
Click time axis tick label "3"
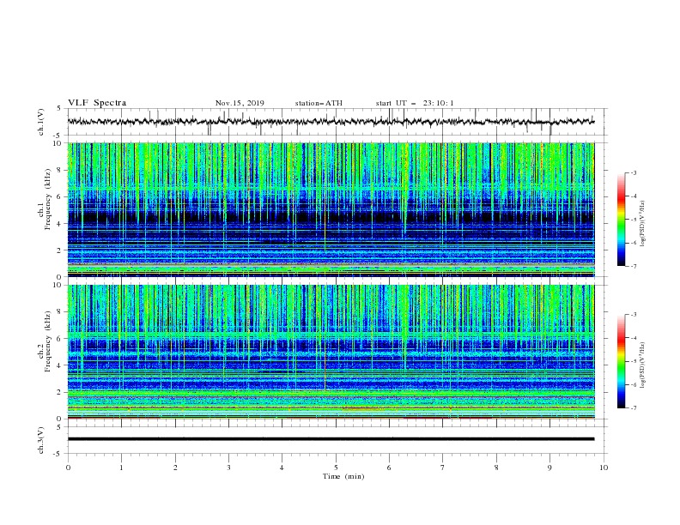pos(228,468)
